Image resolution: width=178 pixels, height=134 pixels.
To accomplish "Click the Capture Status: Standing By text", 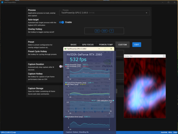I will click(77, 132).
